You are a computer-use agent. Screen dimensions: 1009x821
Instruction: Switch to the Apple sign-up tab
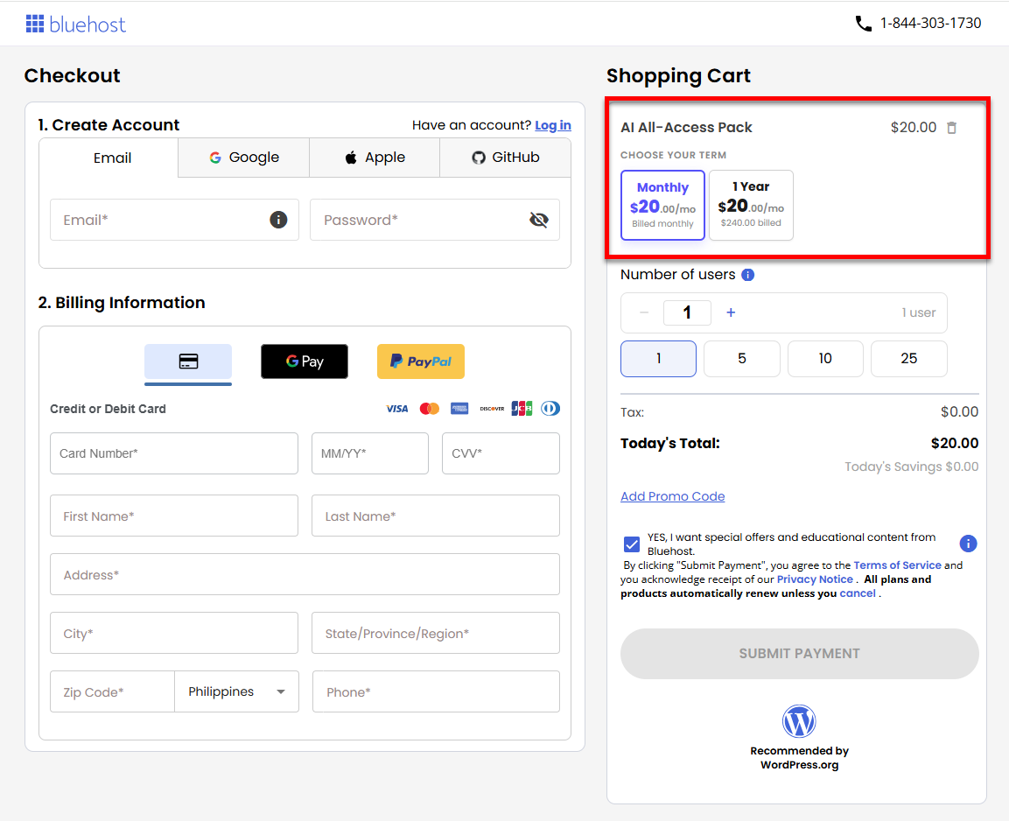coord(375,158)
